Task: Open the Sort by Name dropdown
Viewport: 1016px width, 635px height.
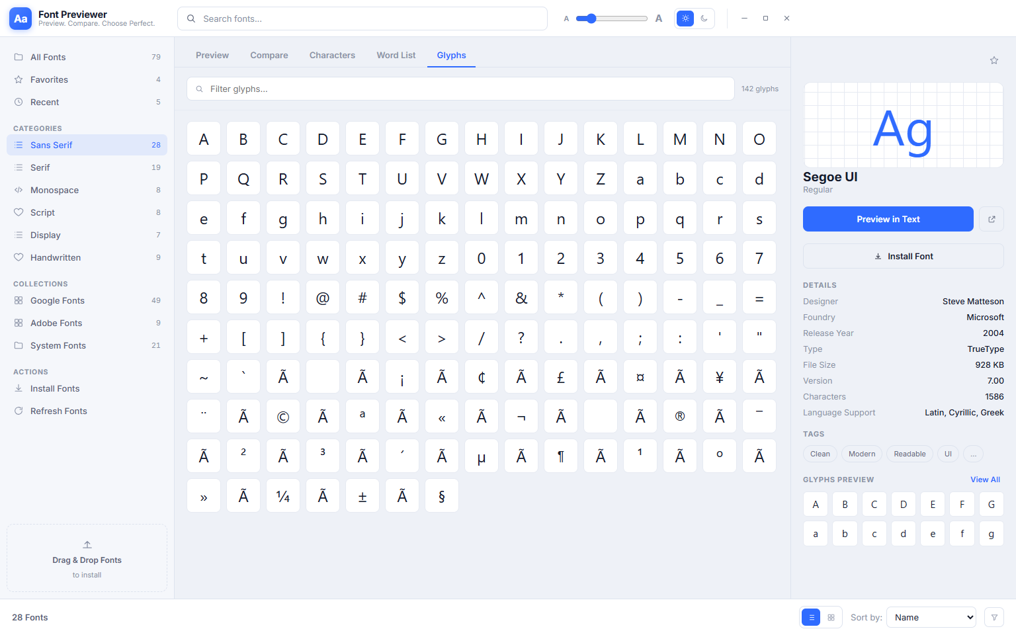Action: point(931,617)
